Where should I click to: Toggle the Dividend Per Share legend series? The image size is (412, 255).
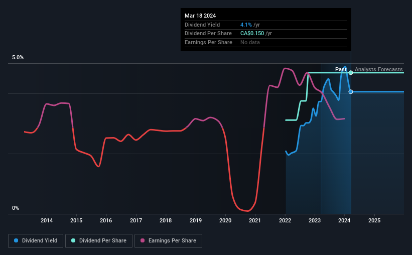99,241
